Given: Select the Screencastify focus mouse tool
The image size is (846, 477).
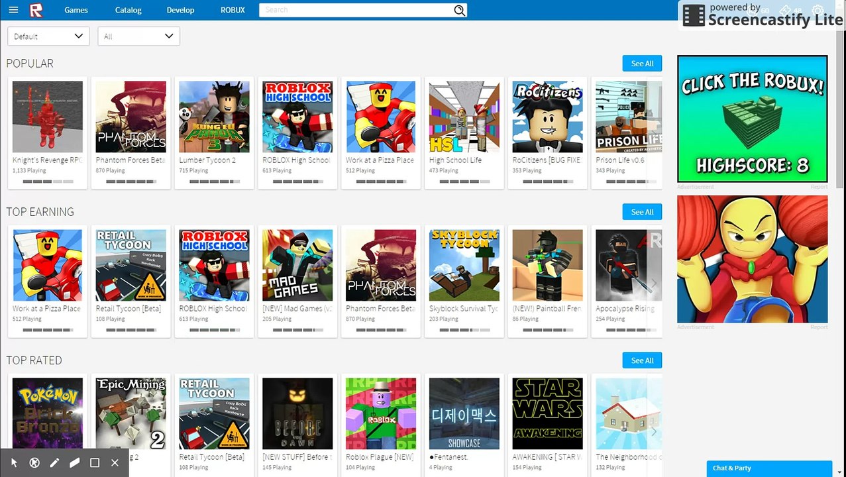Looking at the screenshot, I should (x=34, y=462).
